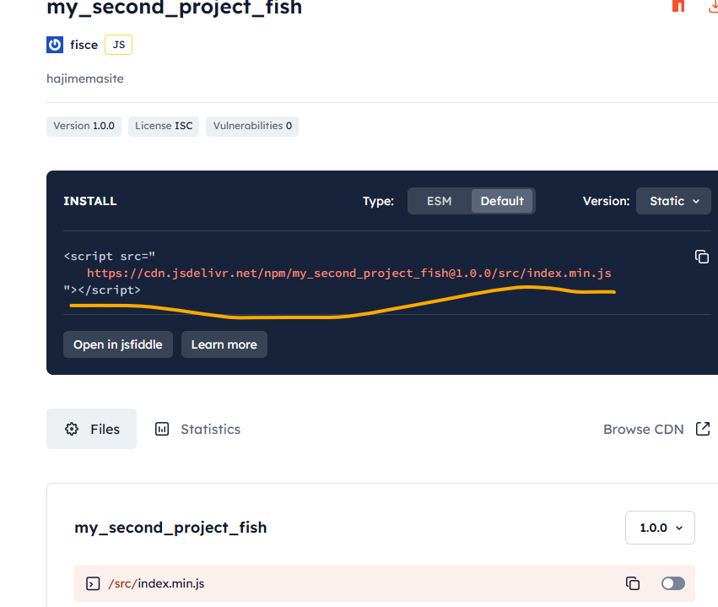Click the chart icon beside Statistics
The image size is (718, 607).
[164, 429]
